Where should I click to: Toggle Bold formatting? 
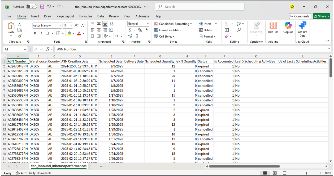pos(35,33)
